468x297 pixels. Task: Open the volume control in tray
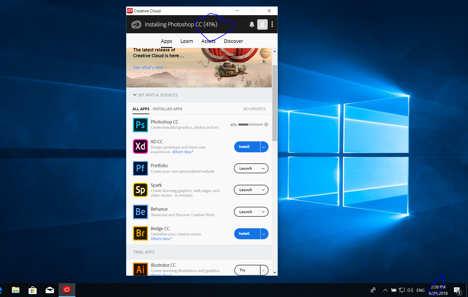[x=410, y=290]
